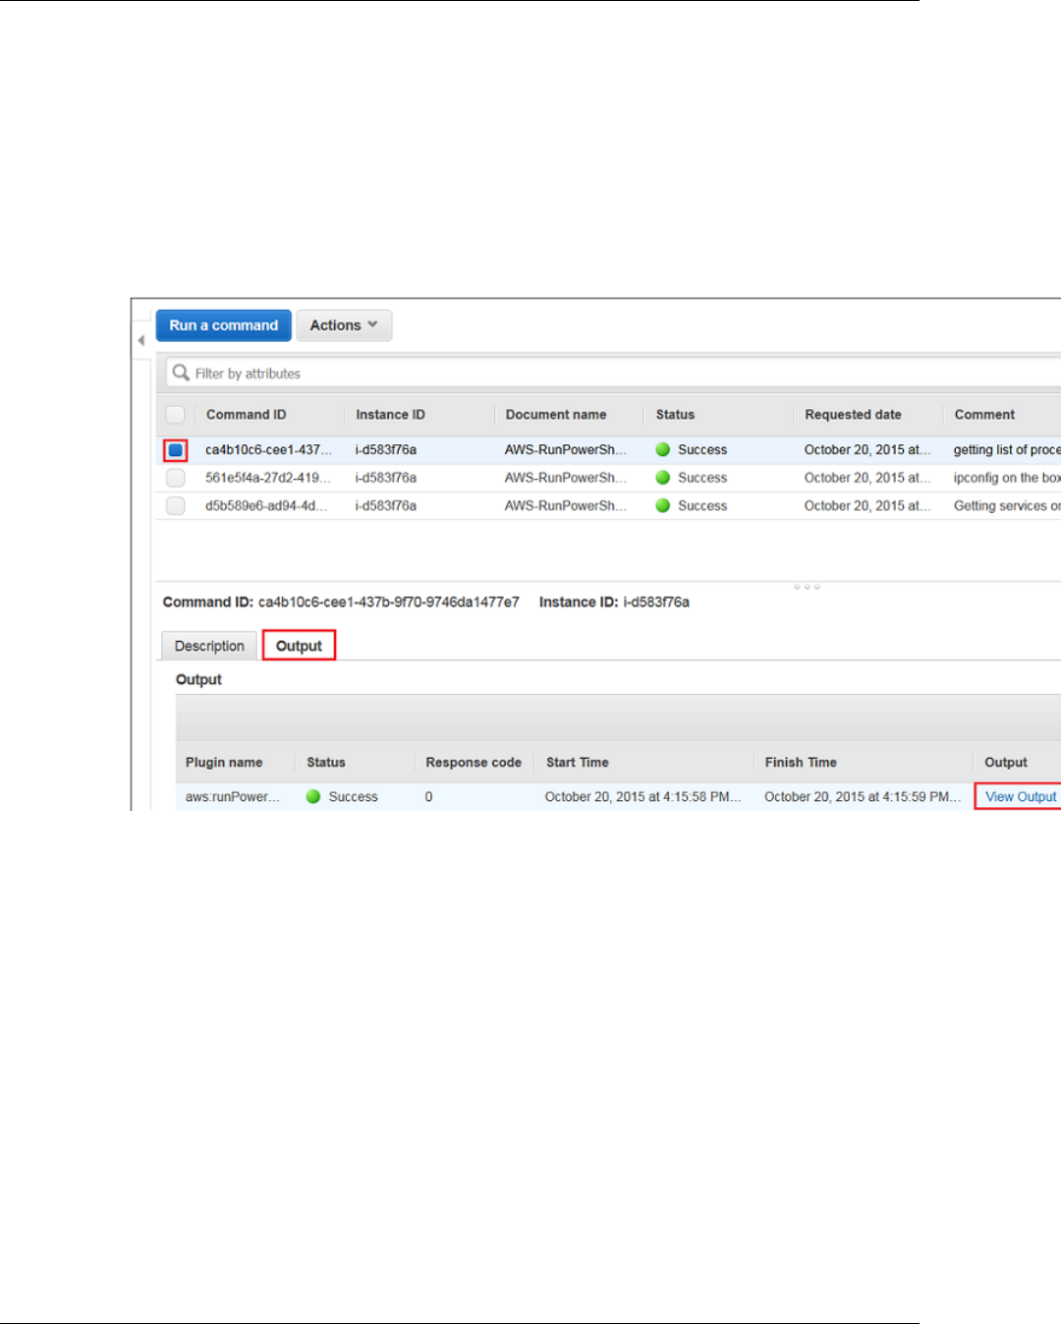Screen dimensions: 1061x1324
Task: Select command ID d5b589e6-ad94-4d... cell
Action: (266, 506)
